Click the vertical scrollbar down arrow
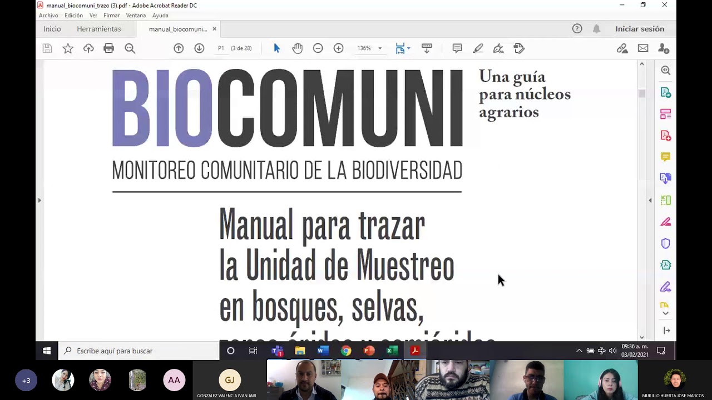 [641, 337]
